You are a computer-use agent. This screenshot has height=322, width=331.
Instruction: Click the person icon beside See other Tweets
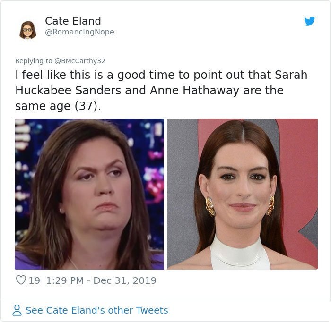(x=17, y=310)
